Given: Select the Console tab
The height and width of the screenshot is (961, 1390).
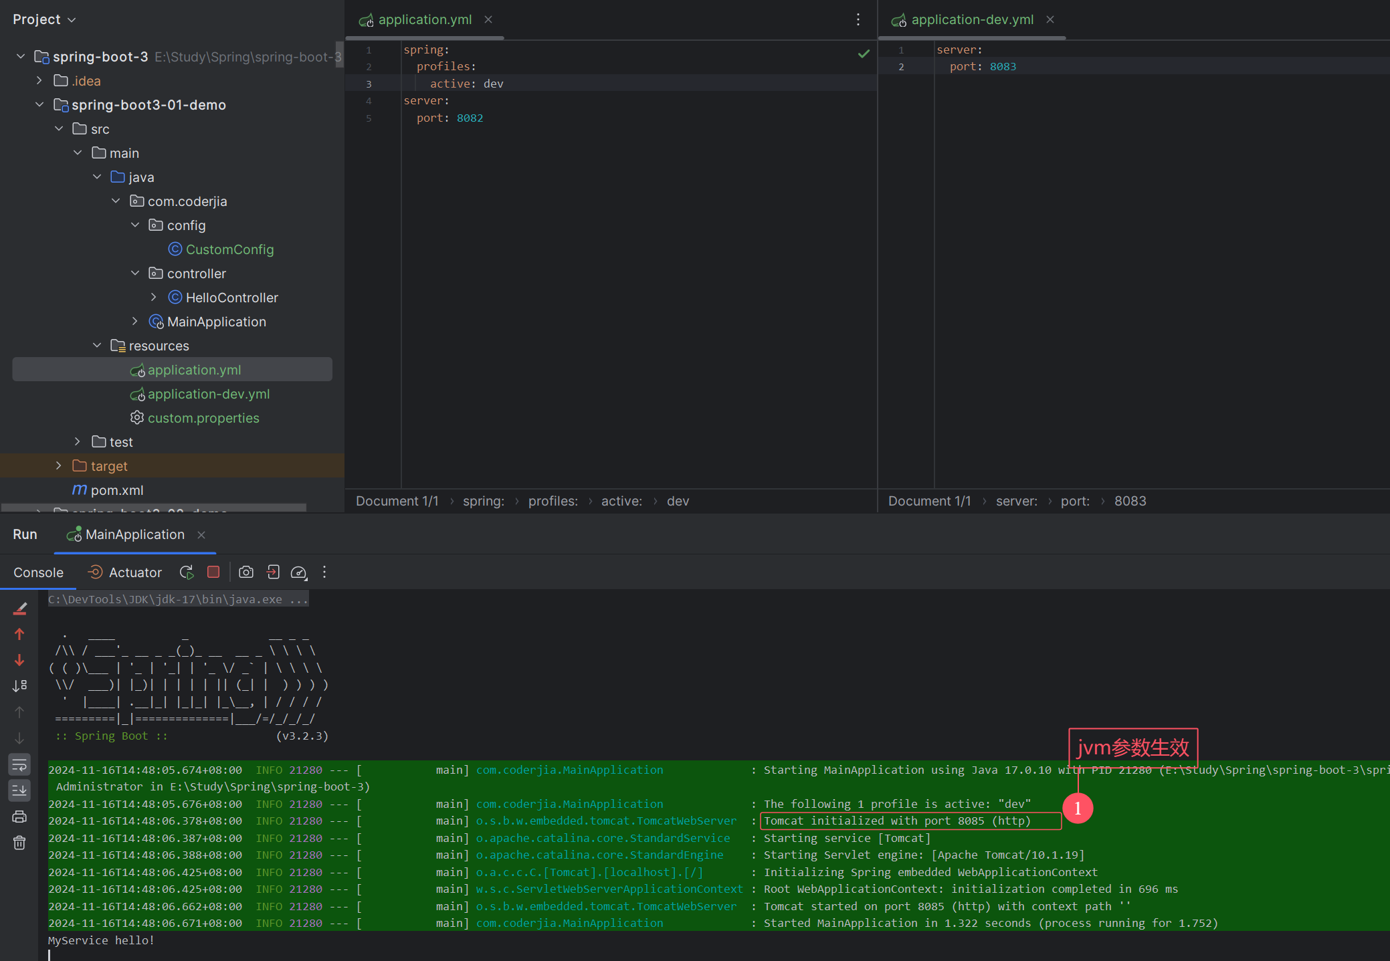Looking at the screenshot, I should click(38, 572).
